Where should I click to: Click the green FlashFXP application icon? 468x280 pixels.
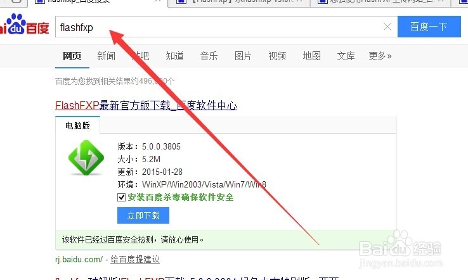[86, 158]
